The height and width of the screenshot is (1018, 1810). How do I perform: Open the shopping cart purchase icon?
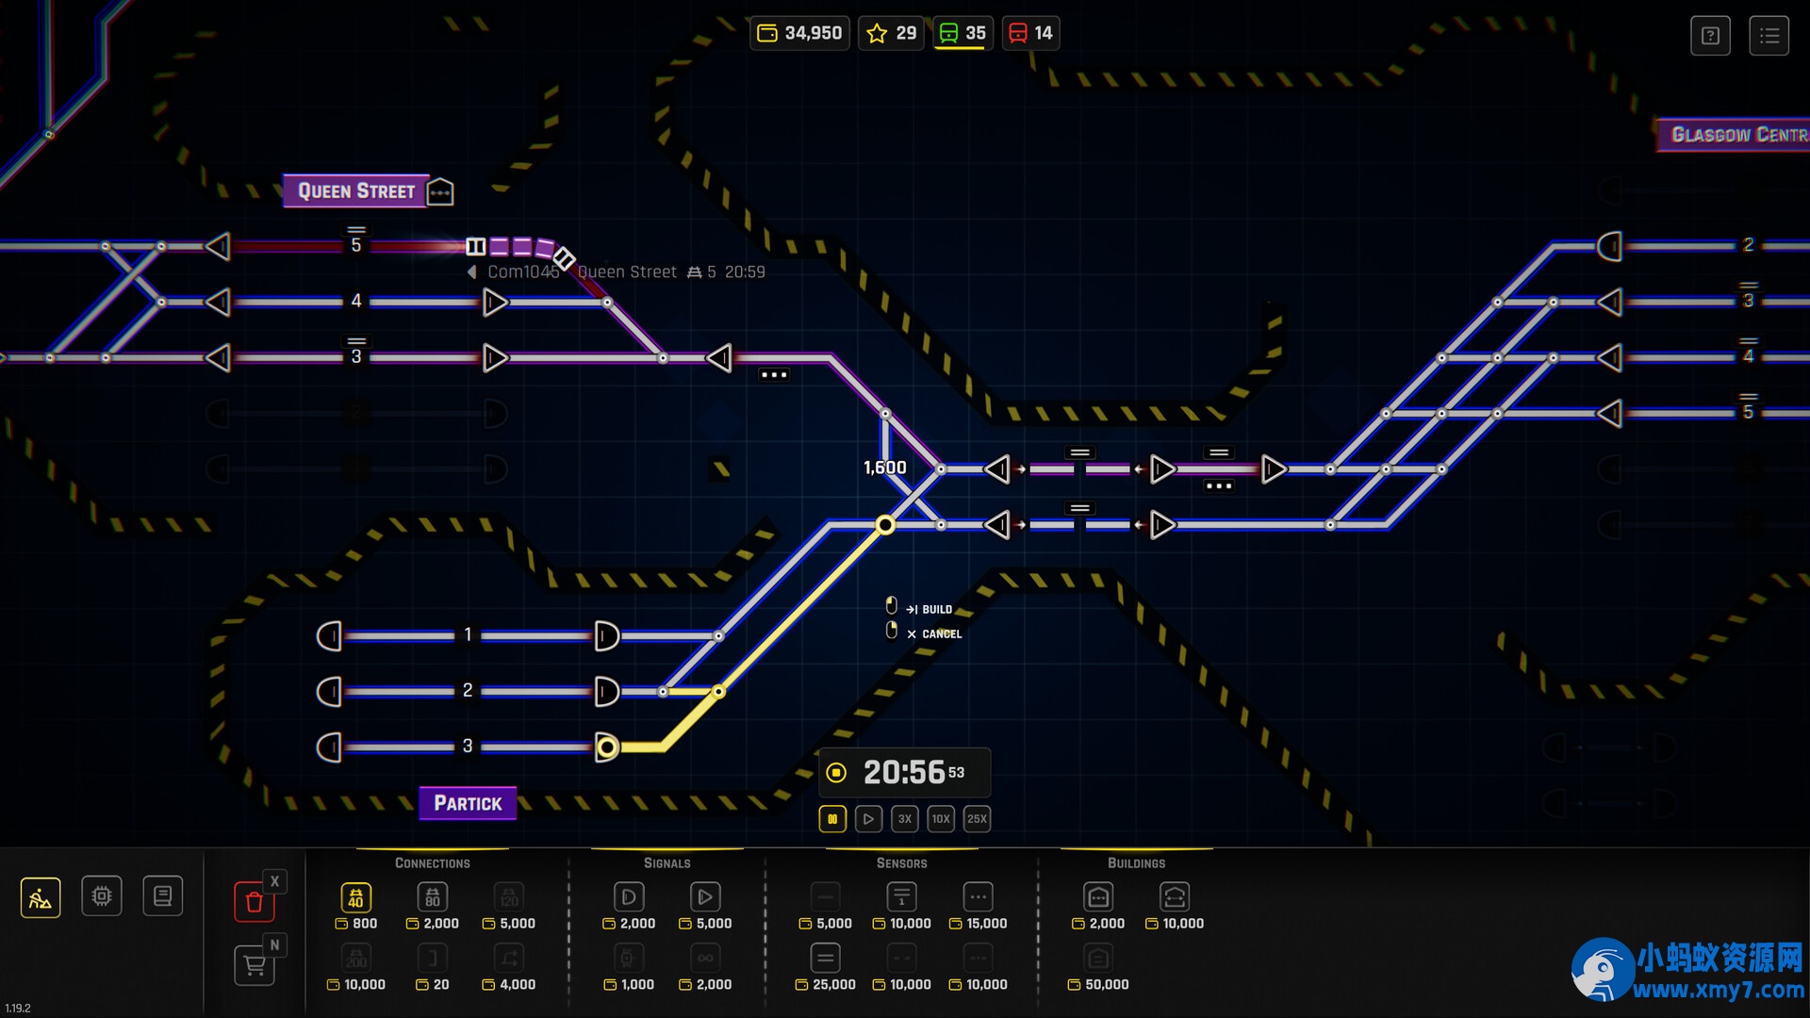point(254,965)
